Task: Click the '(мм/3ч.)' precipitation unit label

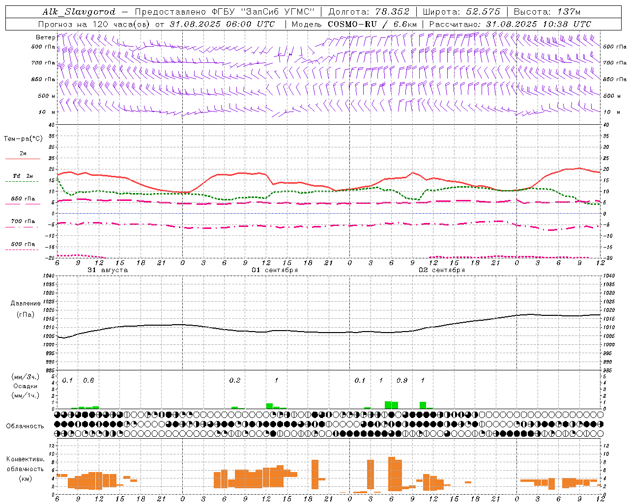Action: (26, 377)
